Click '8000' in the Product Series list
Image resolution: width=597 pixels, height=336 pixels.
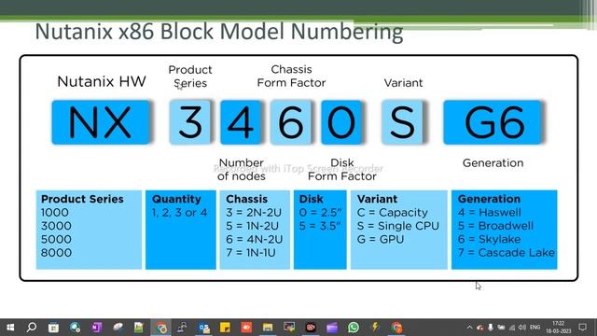tap(56, 253)
